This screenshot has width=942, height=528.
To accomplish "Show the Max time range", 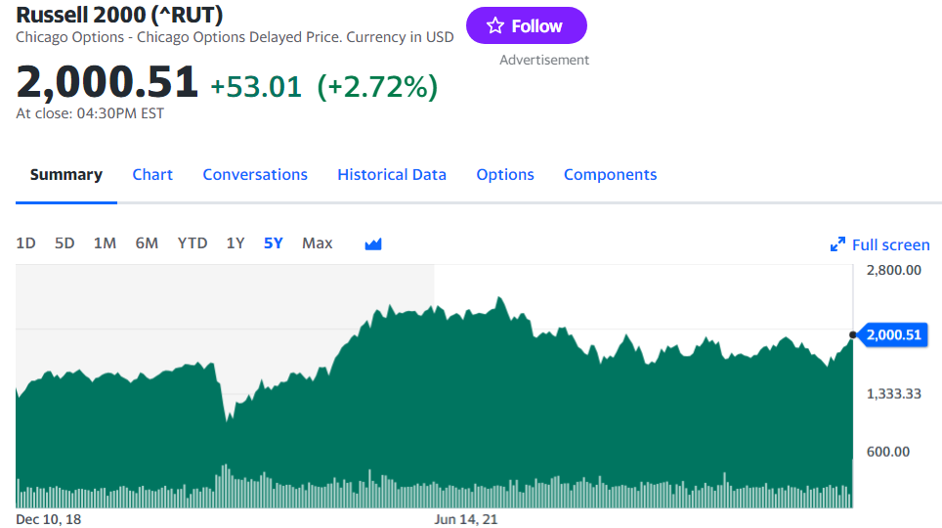I will pos(318,242).
